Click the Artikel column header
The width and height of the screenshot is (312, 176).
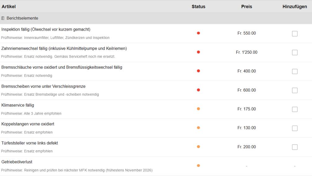pyautogui.click(x=9, y=6)
